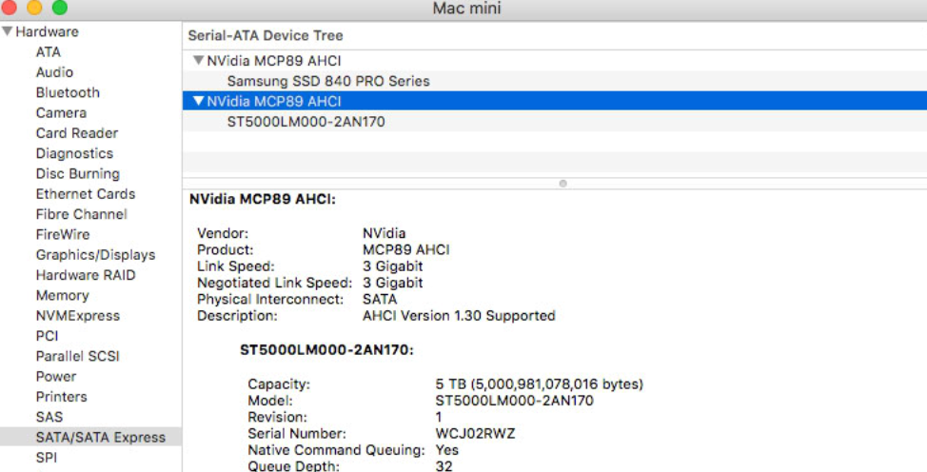Open the Bluetooth hardware section
The image size is (927, 472).
coord(68,92)
